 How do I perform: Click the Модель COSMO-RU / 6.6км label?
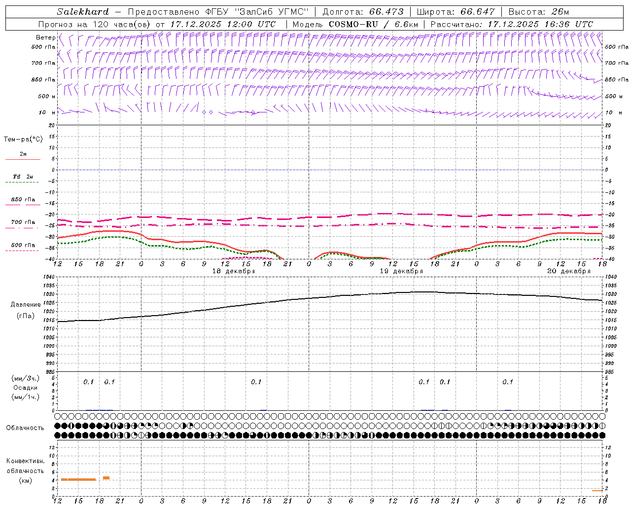pyautogui.click(x=355, y=24)
